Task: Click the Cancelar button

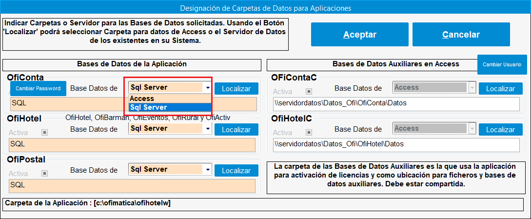Action: point(461,34)
